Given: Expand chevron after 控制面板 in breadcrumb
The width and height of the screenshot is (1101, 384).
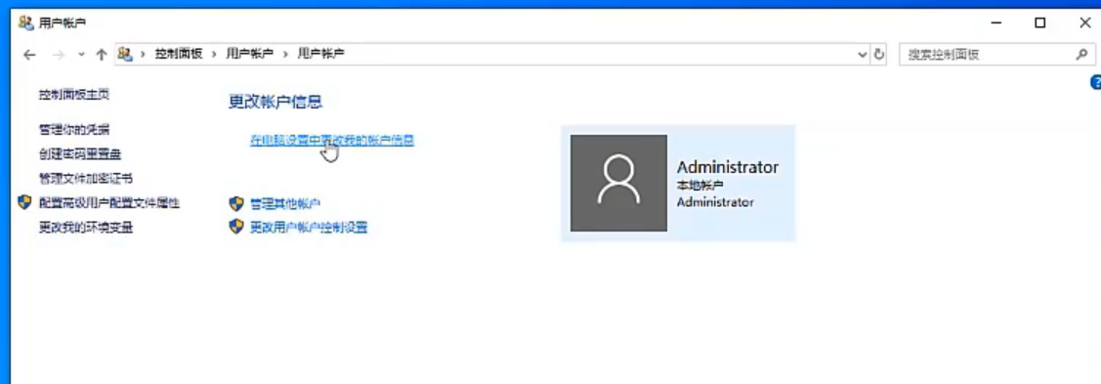Looking at the screenshot, I should point(214,54).
